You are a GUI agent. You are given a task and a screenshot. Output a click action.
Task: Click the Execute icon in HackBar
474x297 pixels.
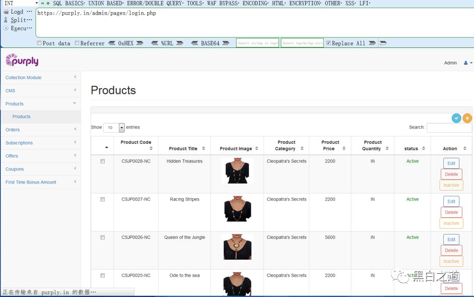click(6, 28)
